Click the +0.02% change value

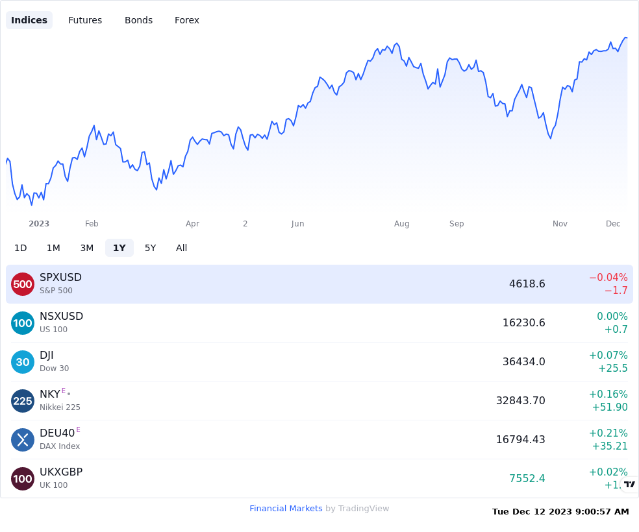tap(608, 472)
